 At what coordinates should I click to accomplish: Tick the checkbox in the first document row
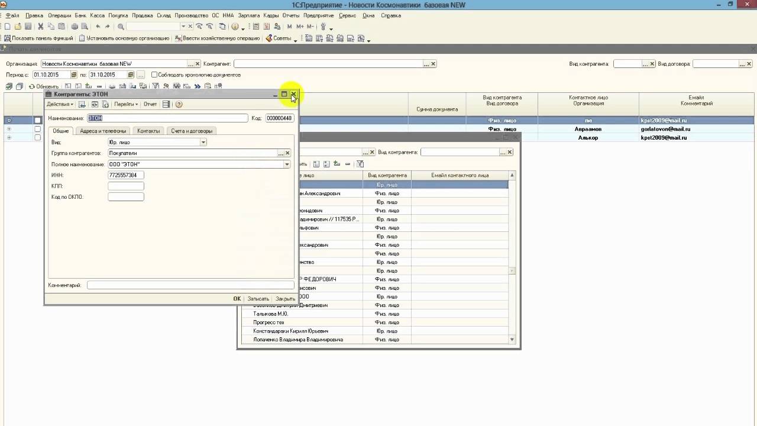37,121
